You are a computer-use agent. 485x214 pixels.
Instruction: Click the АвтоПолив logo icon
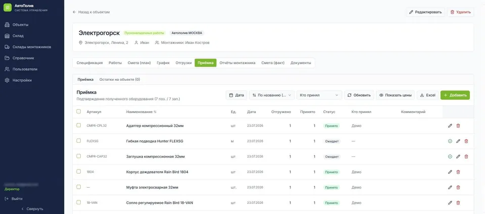click(8, 8)
